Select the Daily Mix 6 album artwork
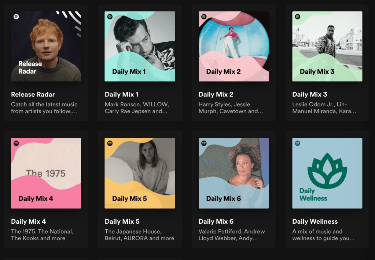The image size is (375, 260). [x=234, y=173]
